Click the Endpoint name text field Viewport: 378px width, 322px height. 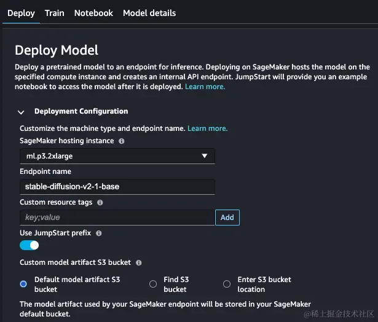point(117,187)
